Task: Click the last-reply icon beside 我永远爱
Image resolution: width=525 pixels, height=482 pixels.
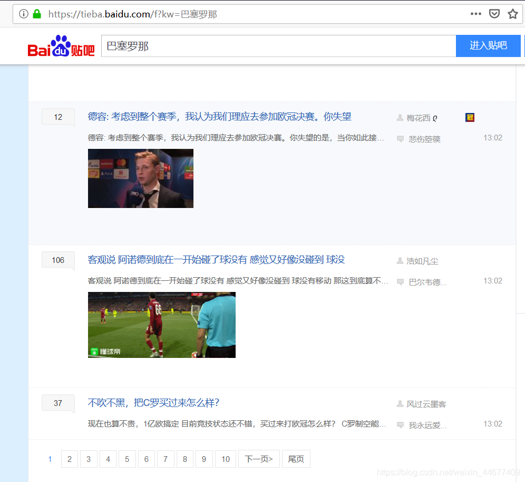Action: click(x=400, y=425)
